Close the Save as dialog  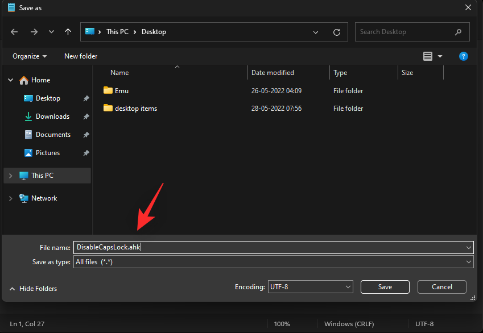[468, 8]
